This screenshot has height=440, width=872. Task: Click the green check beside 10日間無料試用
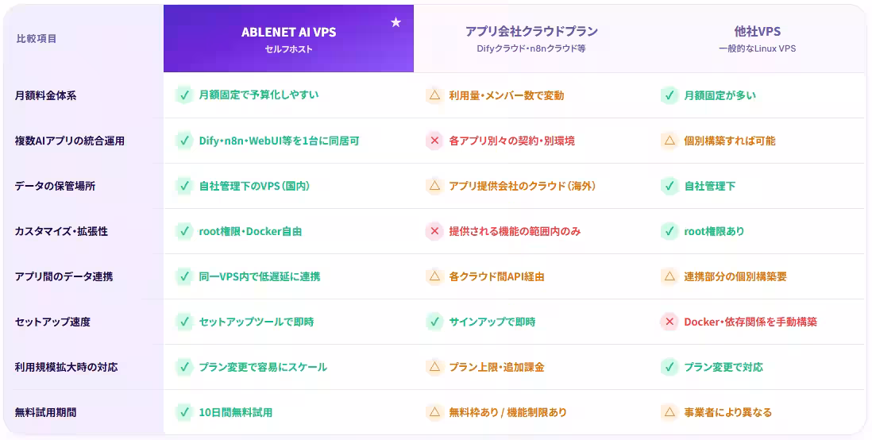coord(184,412)
